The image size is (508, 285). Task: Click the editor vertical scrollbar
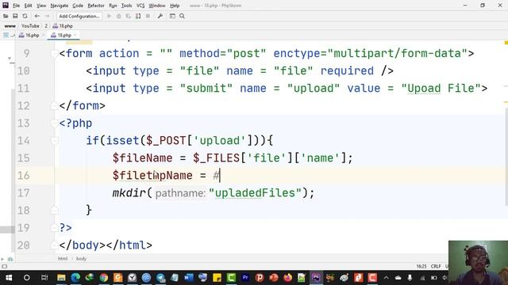506,156
